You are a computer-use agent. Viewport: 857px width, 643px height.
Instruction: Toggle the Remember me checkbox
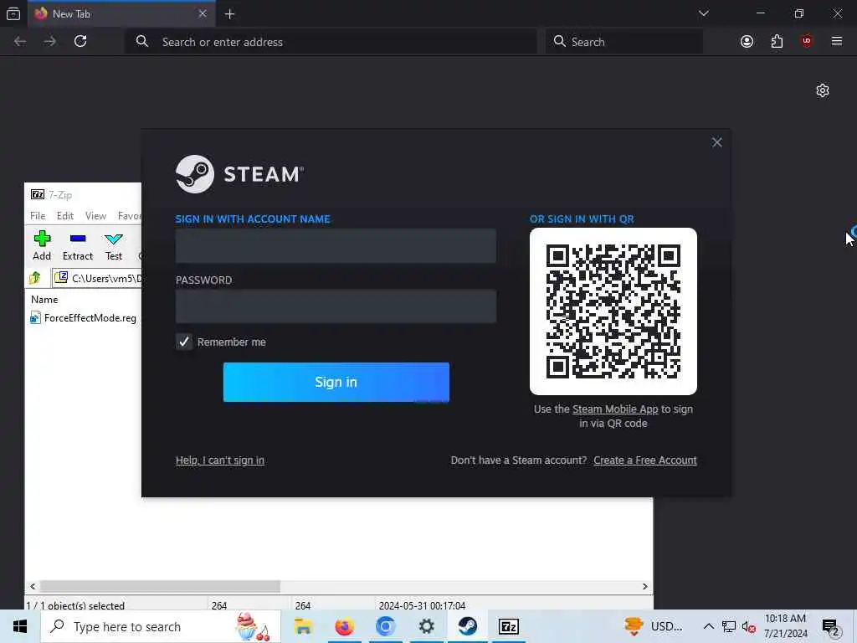pyautogui.click(x=184, y=342)
